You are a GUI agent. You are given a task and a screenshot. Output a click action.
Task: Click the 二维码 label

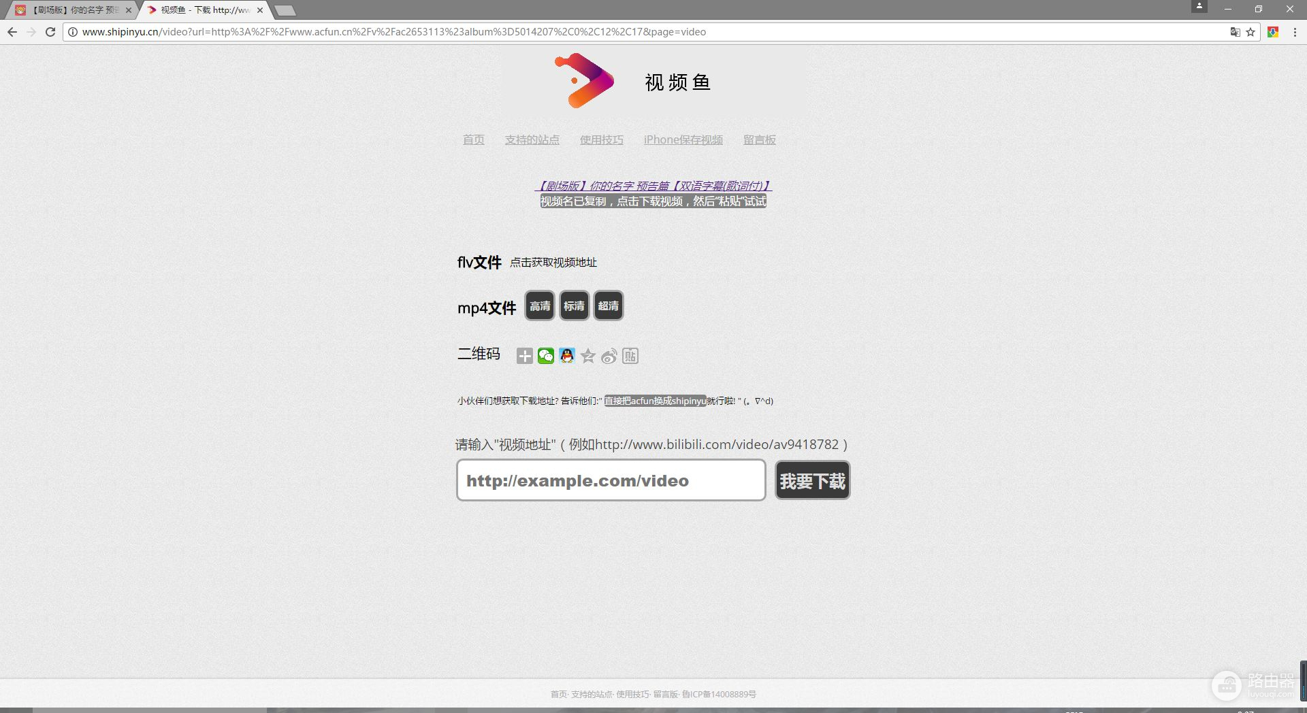pos(479,354)
